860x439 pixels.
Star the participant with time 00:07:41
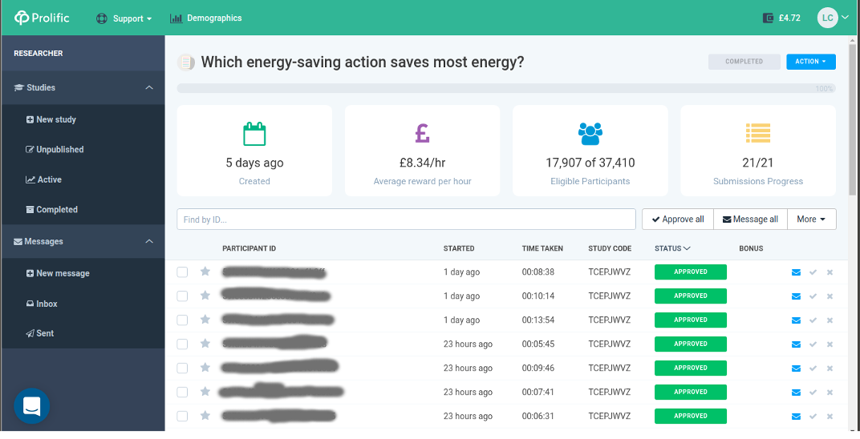pos(205,392)
